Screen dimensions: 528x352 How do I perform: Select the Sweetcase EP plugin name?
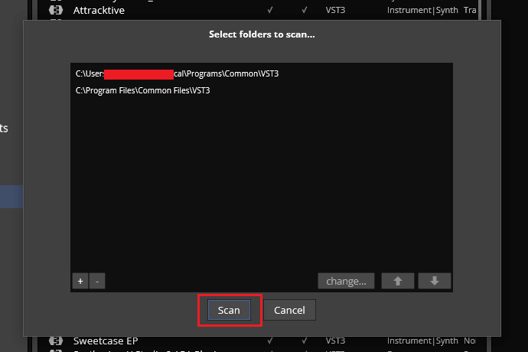pos(105,341)
